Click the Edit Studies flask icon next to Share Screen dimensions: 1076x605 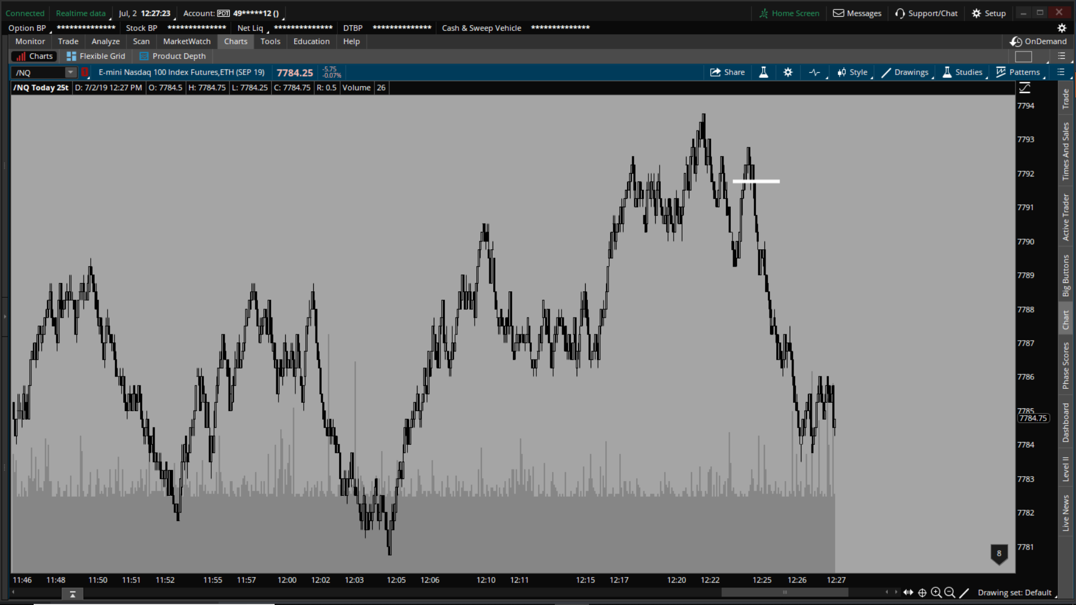pyautogui.click(x=763, y=72)
